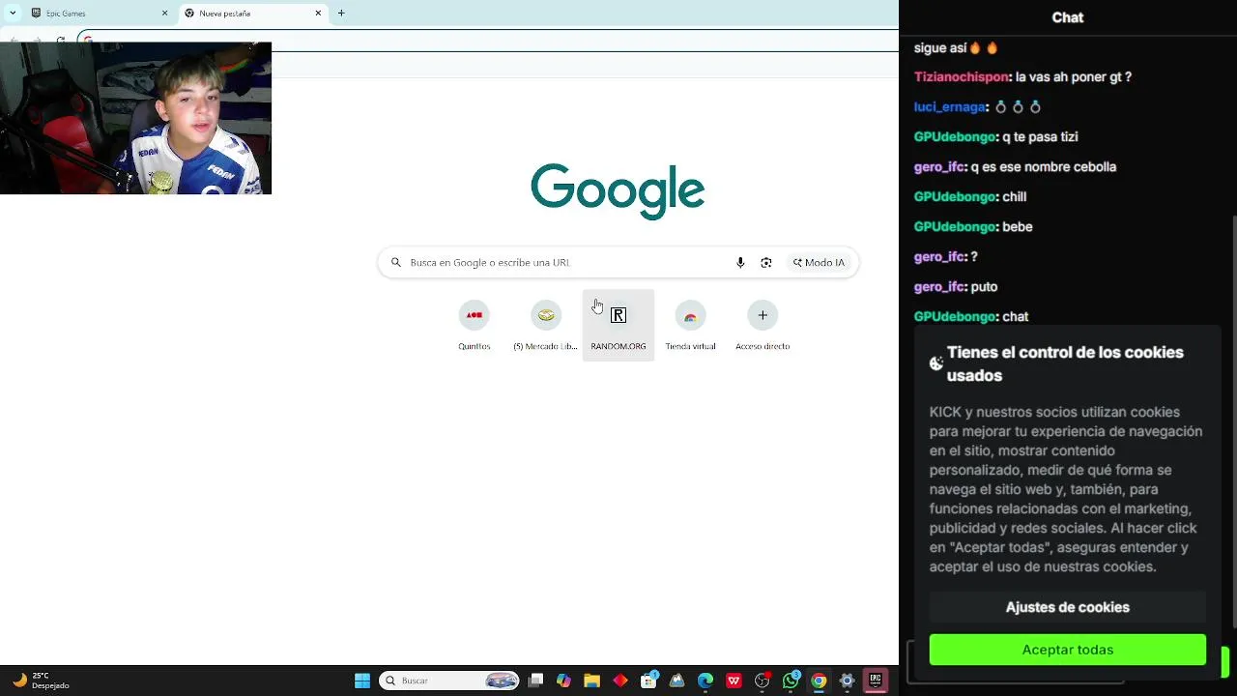Open Epic Games Launcher in taskbar
Image resolution: width=1237 pixels, height=696 pixels.
coord(876,681)
